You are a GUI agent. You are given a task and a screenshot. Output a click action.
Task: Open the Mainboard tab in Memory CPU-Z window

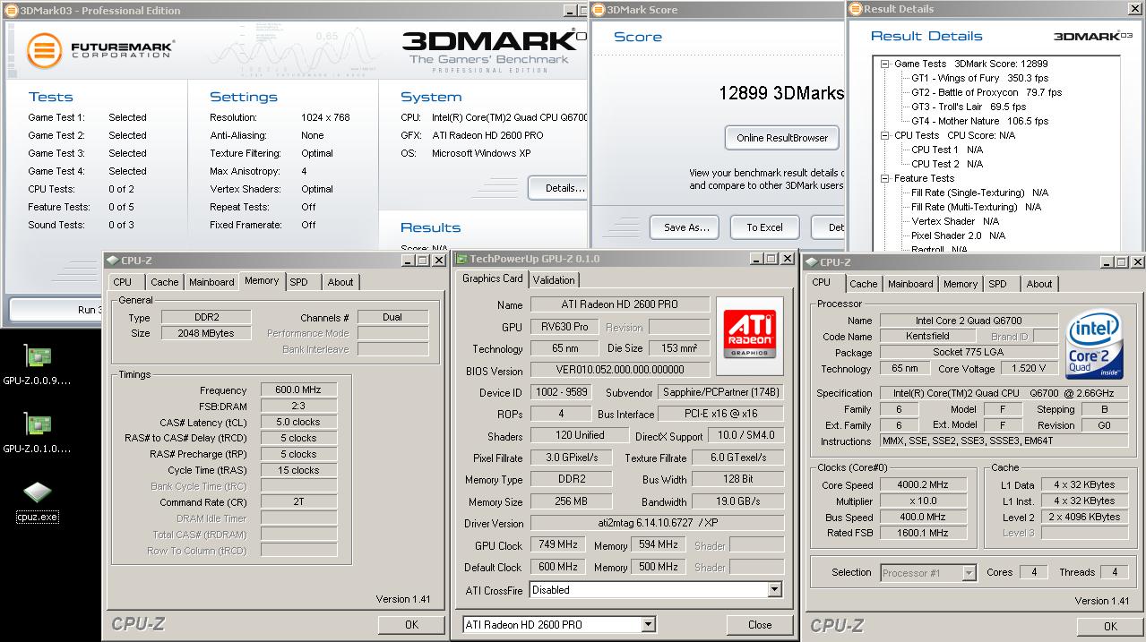[211, 282]
